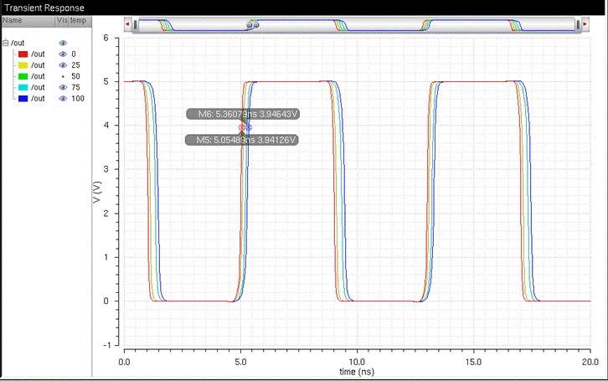Image resolution: width=608 pixels, height=381 pixels.
Task: Click the time (ns) axis label
Action: [x=357, y=372]
